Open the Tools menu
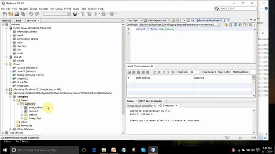The width and height of the screenshot is (275, 154). coord(83,9)
